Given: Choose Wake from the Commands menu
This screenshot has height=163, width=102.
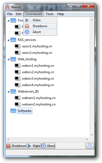Looking at the screenshot, I should pyautogui.click(x=40, y=20).
